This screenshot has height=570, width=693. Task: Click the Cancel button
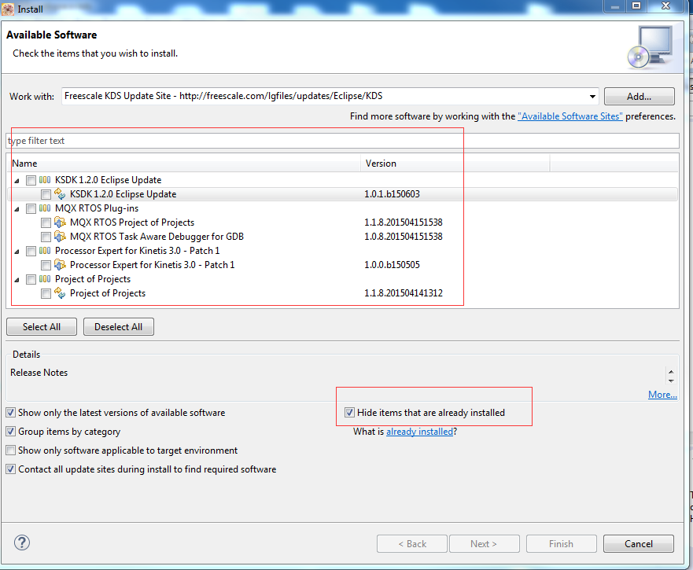click(639, 544)
